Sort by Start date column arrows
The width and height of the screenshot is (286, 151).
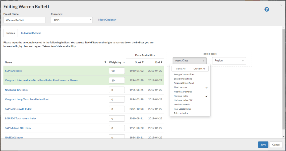pyautogui.click(x=143, y=62)
